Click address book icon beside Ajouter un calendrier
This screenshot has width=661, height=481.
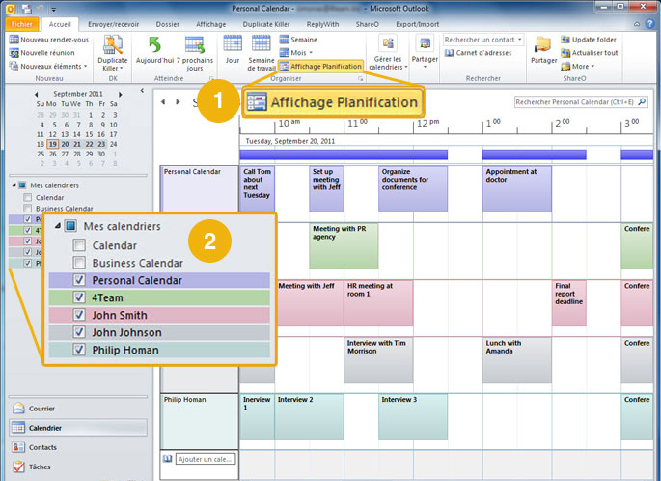click(x=167, y=459)
